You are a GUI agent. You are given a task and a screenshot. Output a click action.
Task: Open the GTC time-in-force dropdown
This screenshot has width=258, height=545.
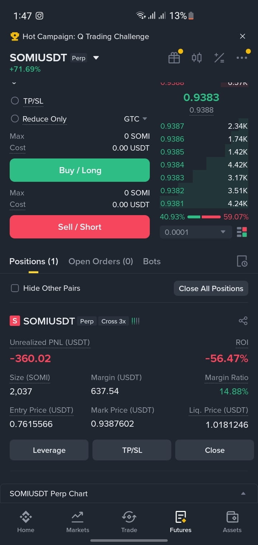click(135, 119)
